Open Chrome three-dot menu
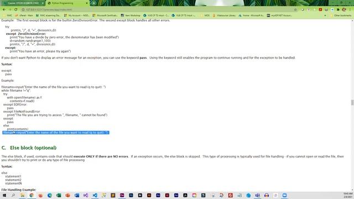This screenshot has height=199, width=354. (x=350, y=10)
